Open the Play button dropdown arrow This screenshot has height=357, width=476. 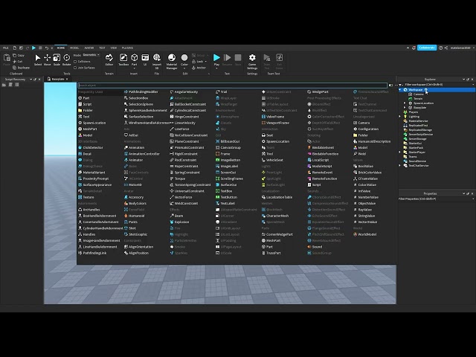pos(216,68)
